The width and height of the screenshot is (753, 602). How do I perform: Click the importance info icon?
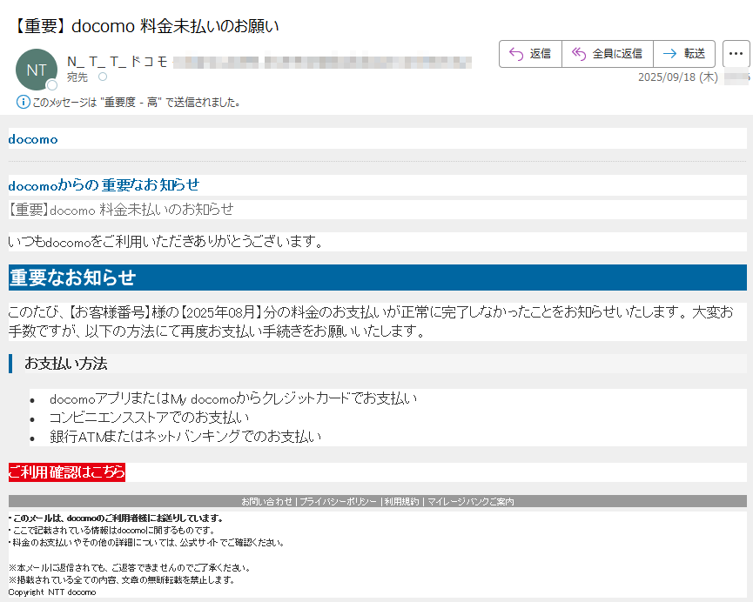point(24,102)
